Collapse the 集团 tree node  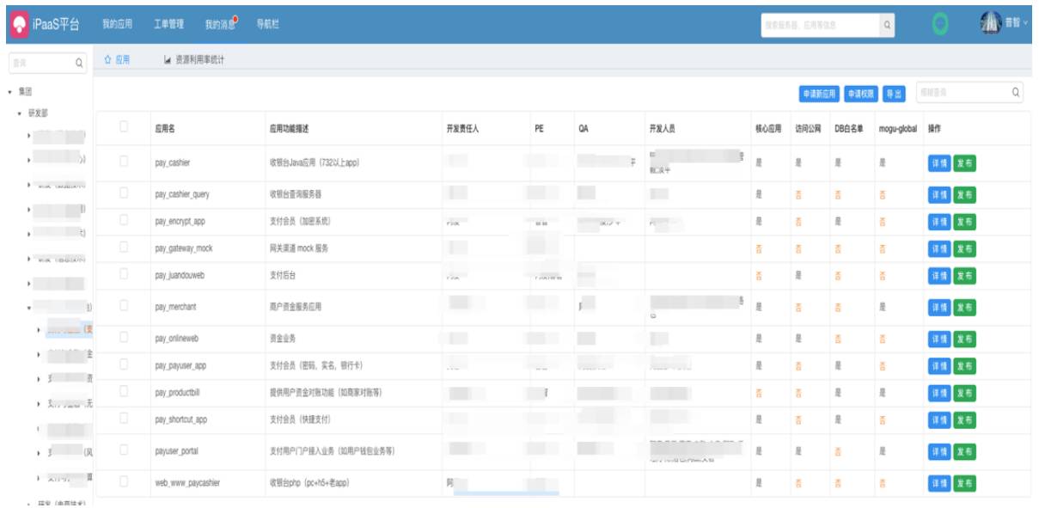click(9, 91)
